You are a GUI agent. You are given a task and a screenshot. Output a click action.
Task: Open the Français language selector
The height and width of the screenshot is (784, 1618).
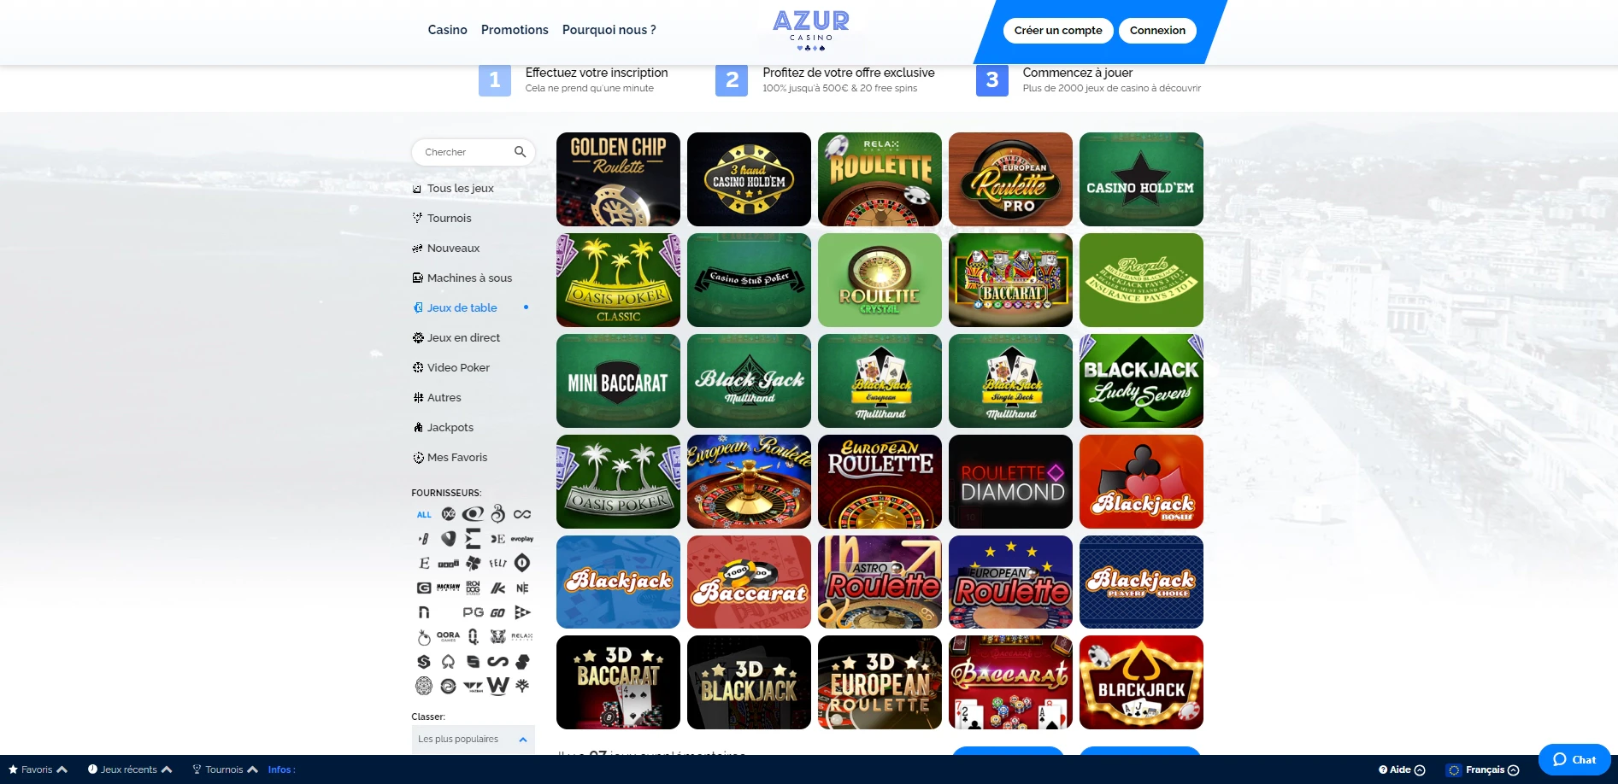1483,769
